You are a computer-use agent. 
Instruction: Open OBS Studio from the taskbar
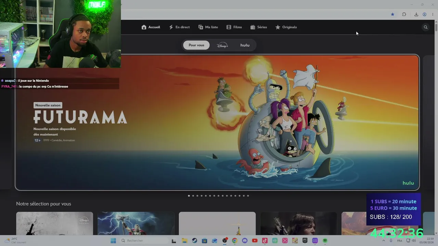click(x=225, y=241)
